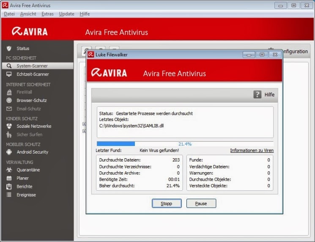Click the scan progress bar at 21.4%
The width and height of the screenshot is (315, 242).
[185, 144]
